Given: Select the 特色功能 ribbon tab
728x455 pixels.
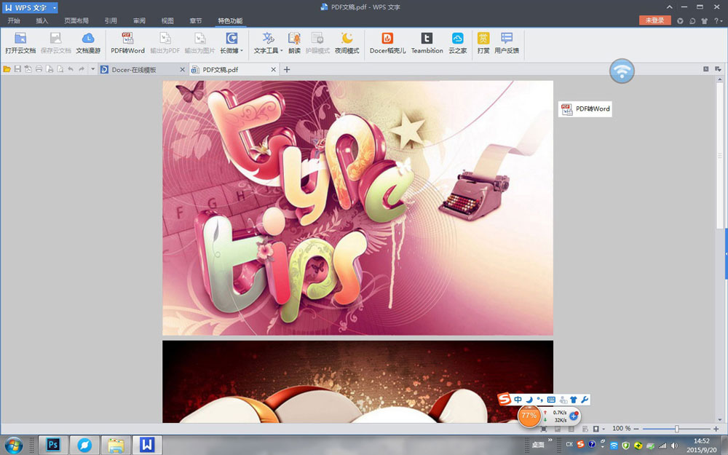Looking at the screenshot, I should (x=230, y=21).
